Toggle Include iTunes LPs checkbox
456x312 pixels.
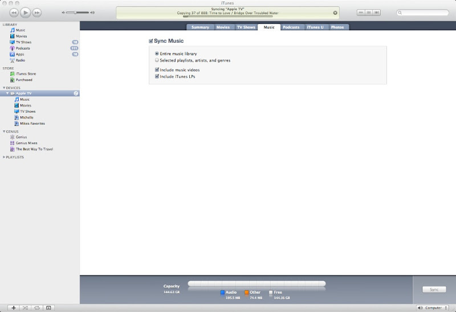point(157,76)
